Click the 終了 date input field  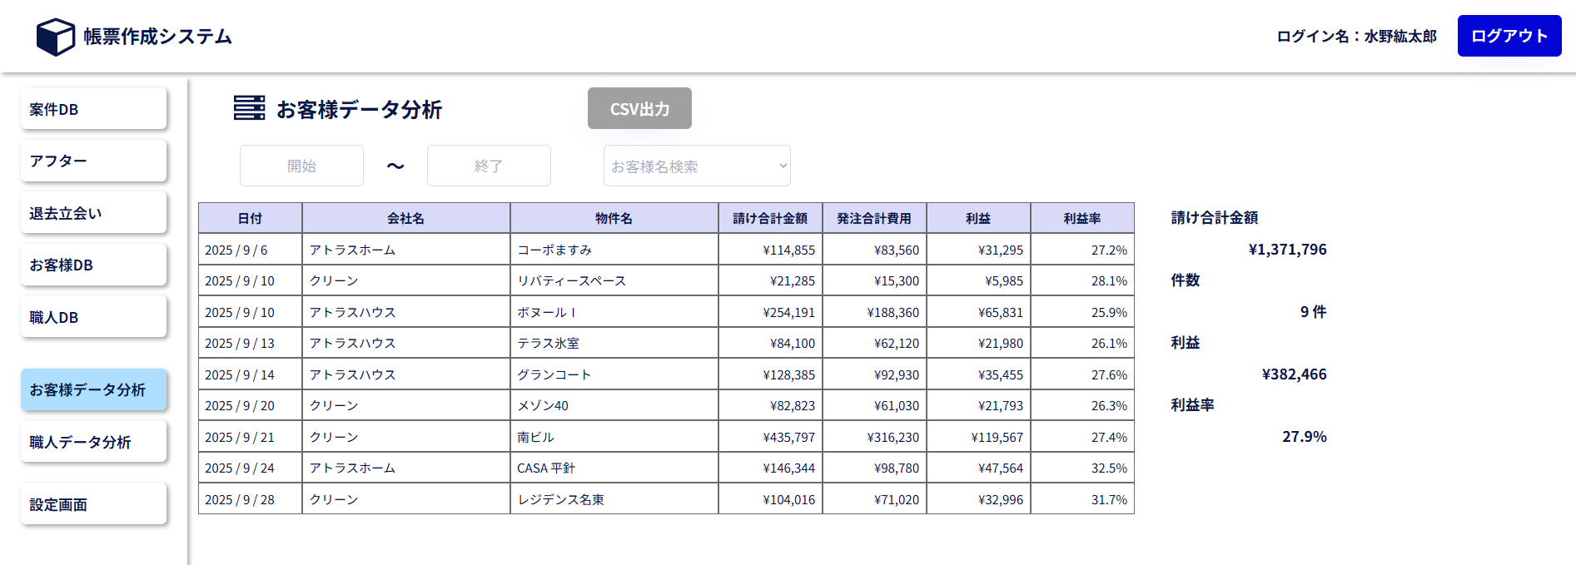(489, 166)
